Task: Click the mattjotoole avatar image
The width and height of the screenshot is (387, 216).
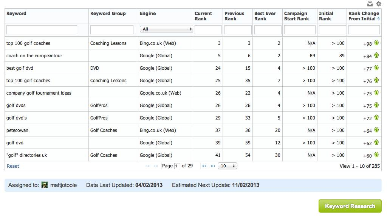Action: point(45,185)
